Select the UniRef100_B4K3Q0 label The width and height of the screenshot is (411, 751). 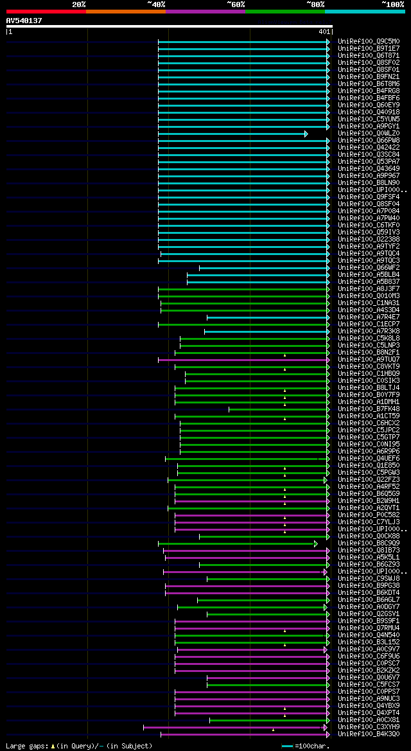point(369,734)
